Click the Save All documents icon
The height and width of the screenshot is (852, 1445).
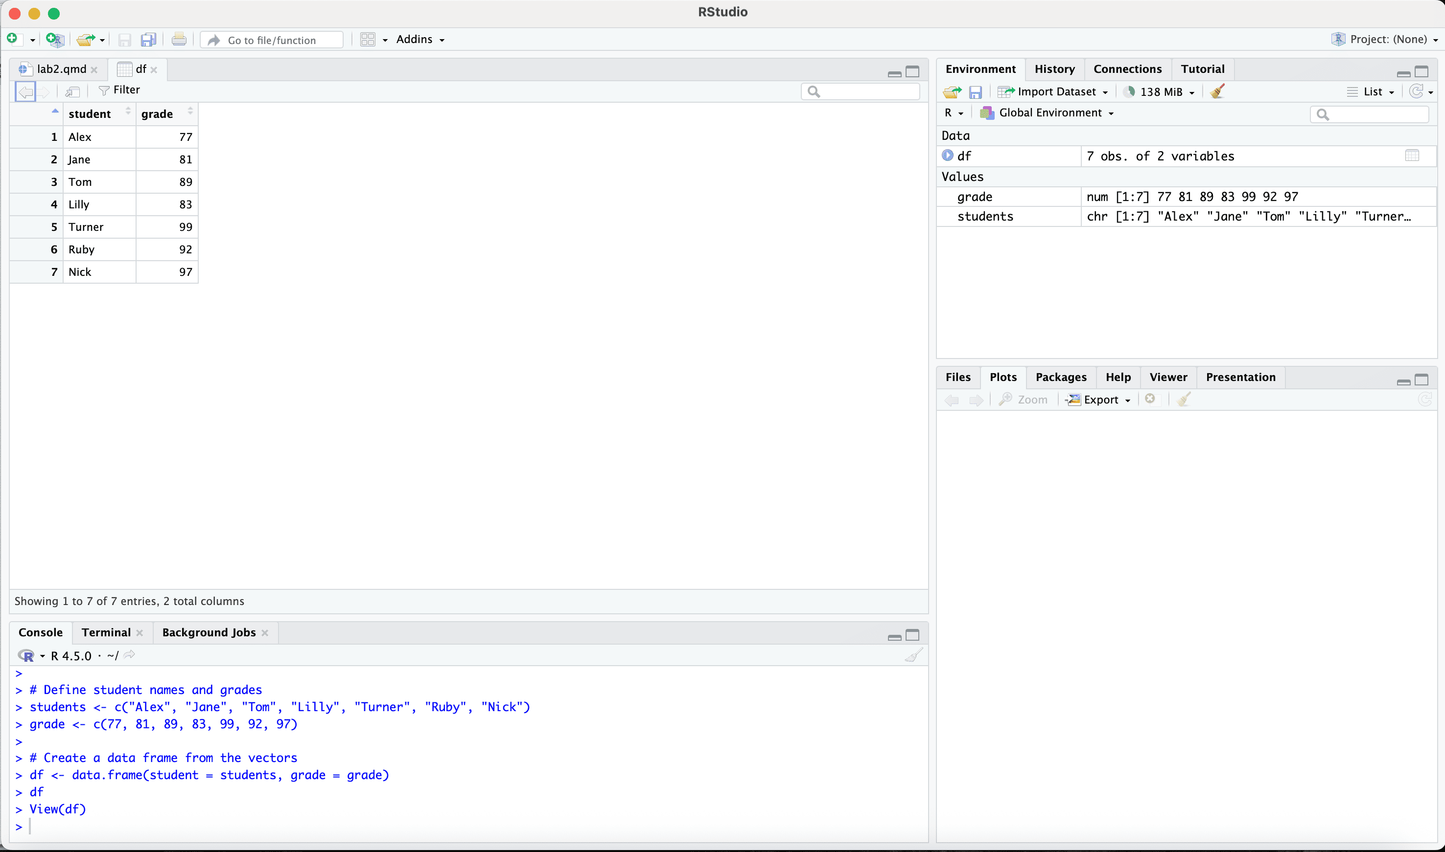[x=148, y=39]
